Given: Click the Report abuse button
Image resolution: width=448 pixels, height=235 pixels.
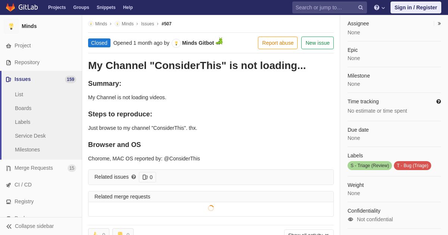Looking at the screenshot, I should [x=278, y=43].
